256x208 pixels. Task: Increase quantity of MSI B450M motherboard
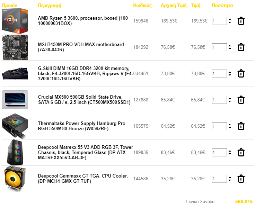pos(230,46)
